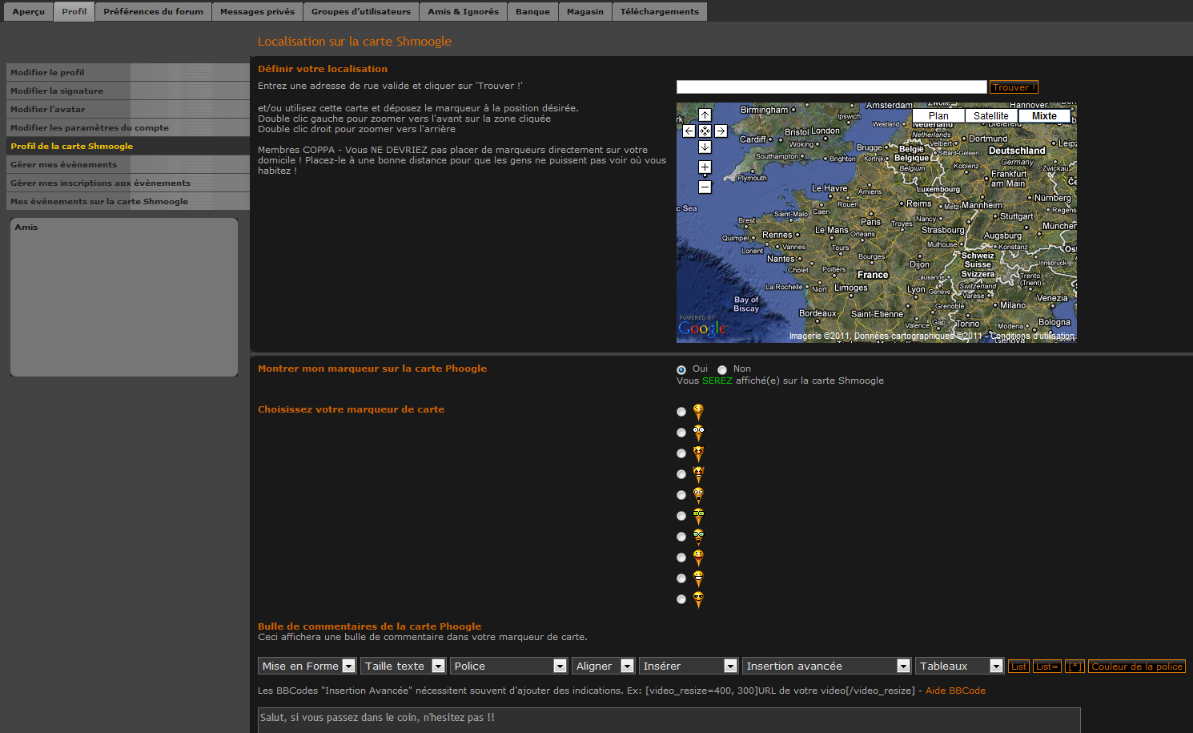The image size is (1193, 733).
Task: Pan the map up with the arrow
Action: click(705, 115)
